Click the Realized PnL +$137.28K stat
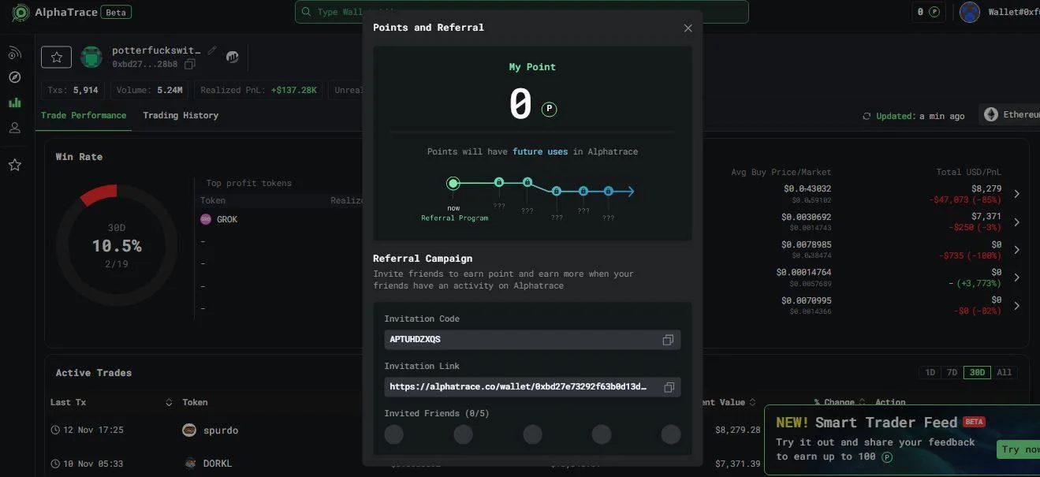Viewport: 1040px width, 477px height. point(259,90)
